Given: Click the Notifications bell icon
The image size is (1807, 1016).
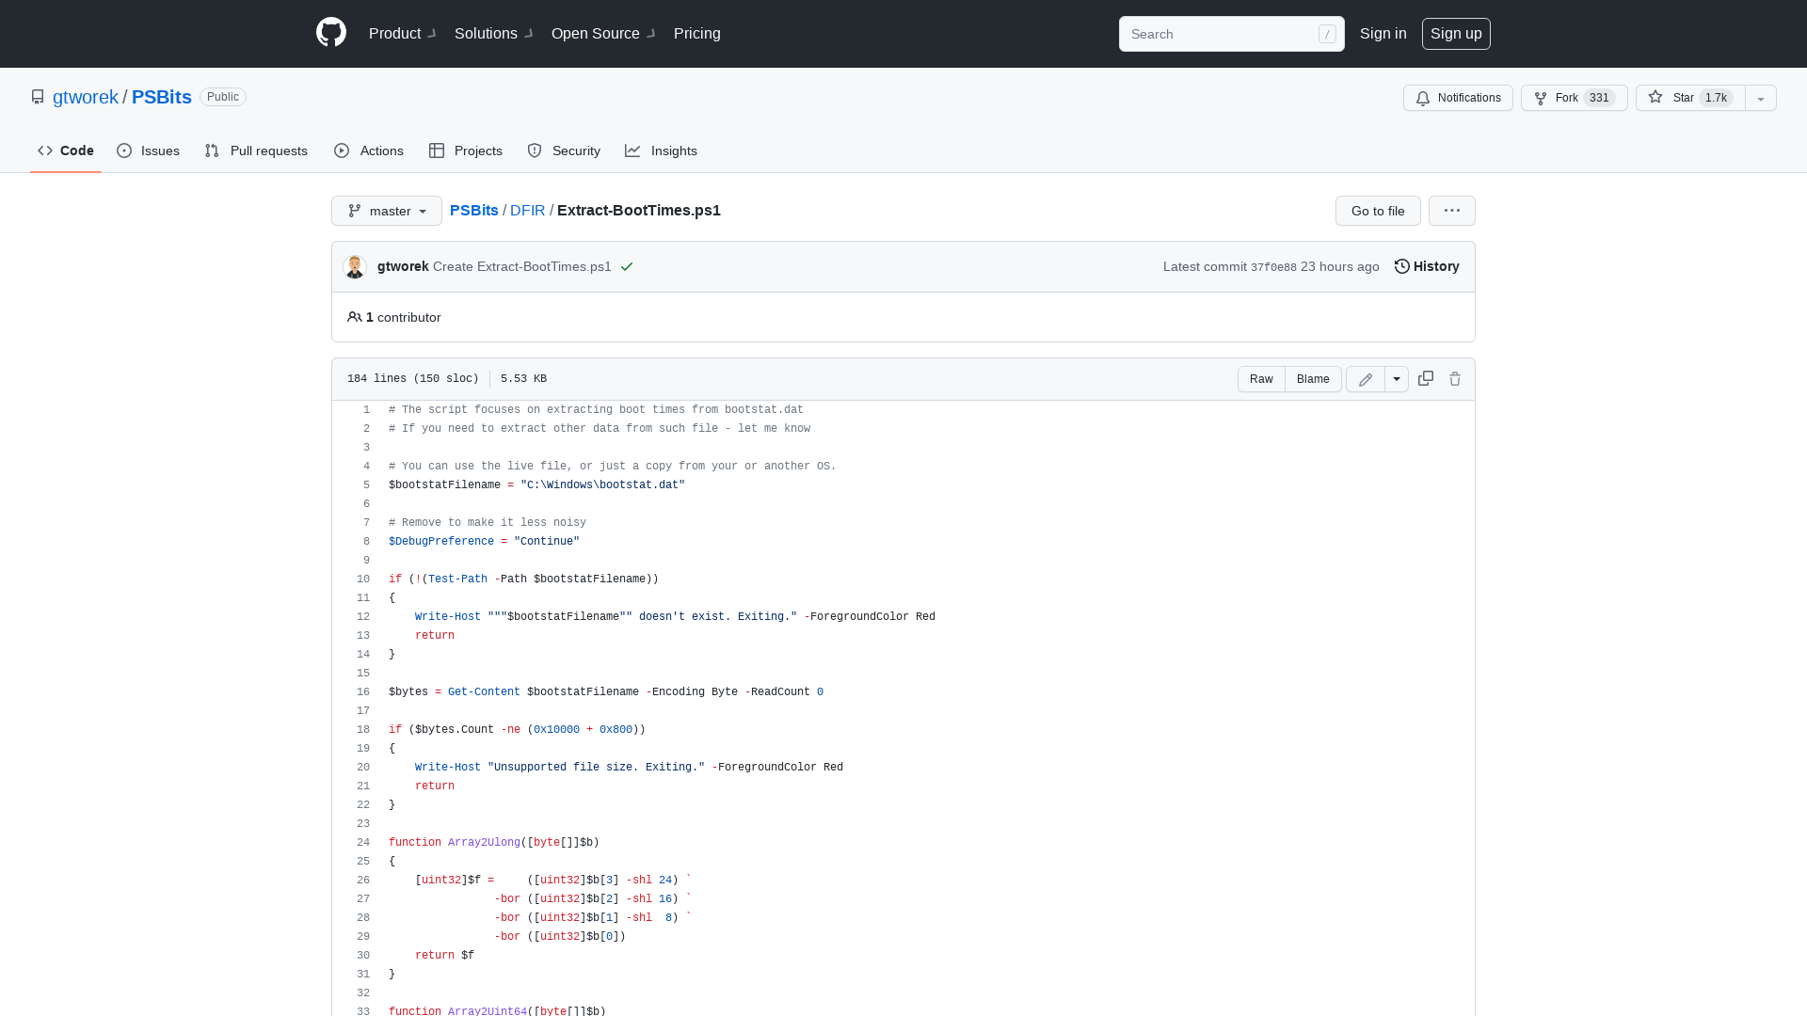Looking at the screenshot, I should (x=1458, y=98).
